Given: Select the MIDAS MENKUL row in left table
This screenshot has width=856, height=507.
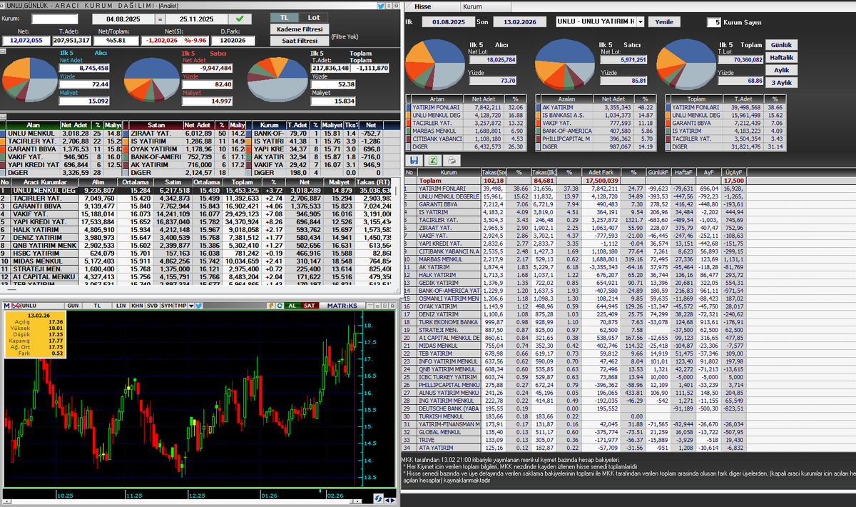Looking at the screenshot, I should pos(195,261).
